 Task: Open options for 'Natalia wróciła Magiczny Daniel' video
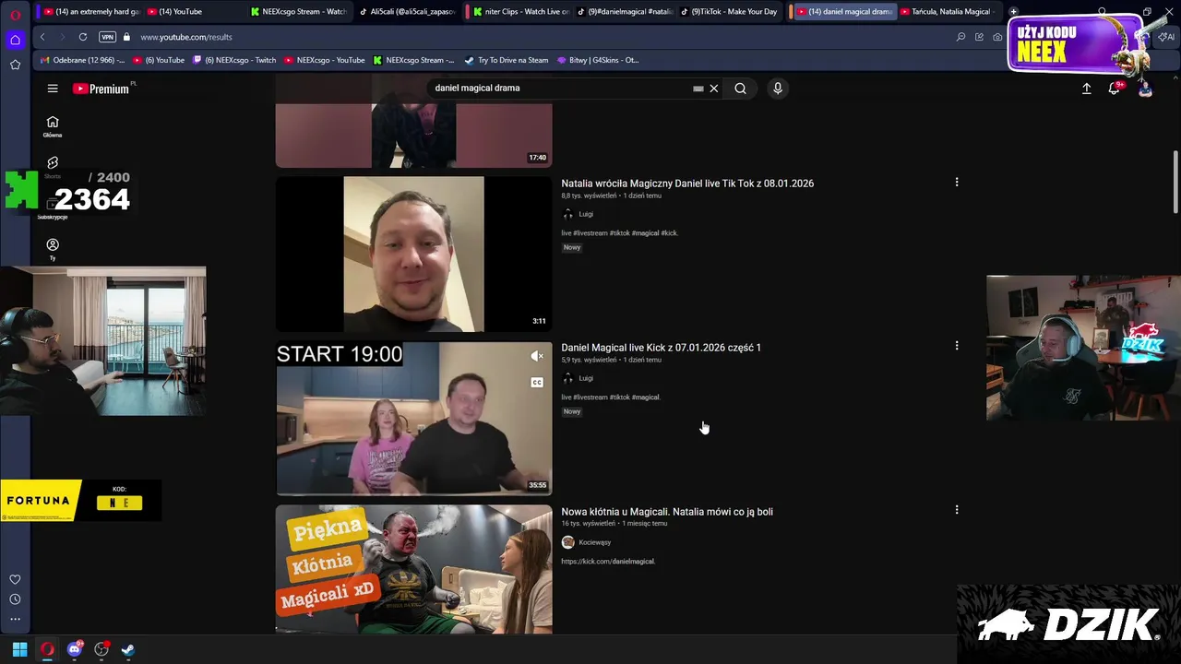957,183
